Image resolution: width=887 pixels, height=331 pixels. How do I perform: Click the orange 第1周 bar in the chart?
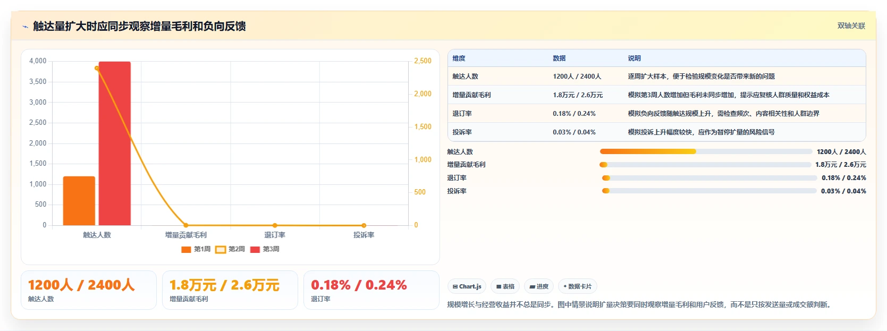point(79,201)
